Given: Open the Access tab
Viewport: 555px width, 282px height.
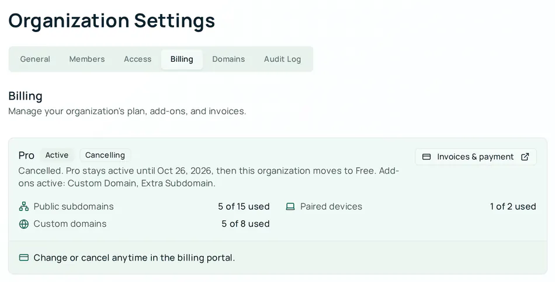Looking at the screenshot, I should point(138,59).
